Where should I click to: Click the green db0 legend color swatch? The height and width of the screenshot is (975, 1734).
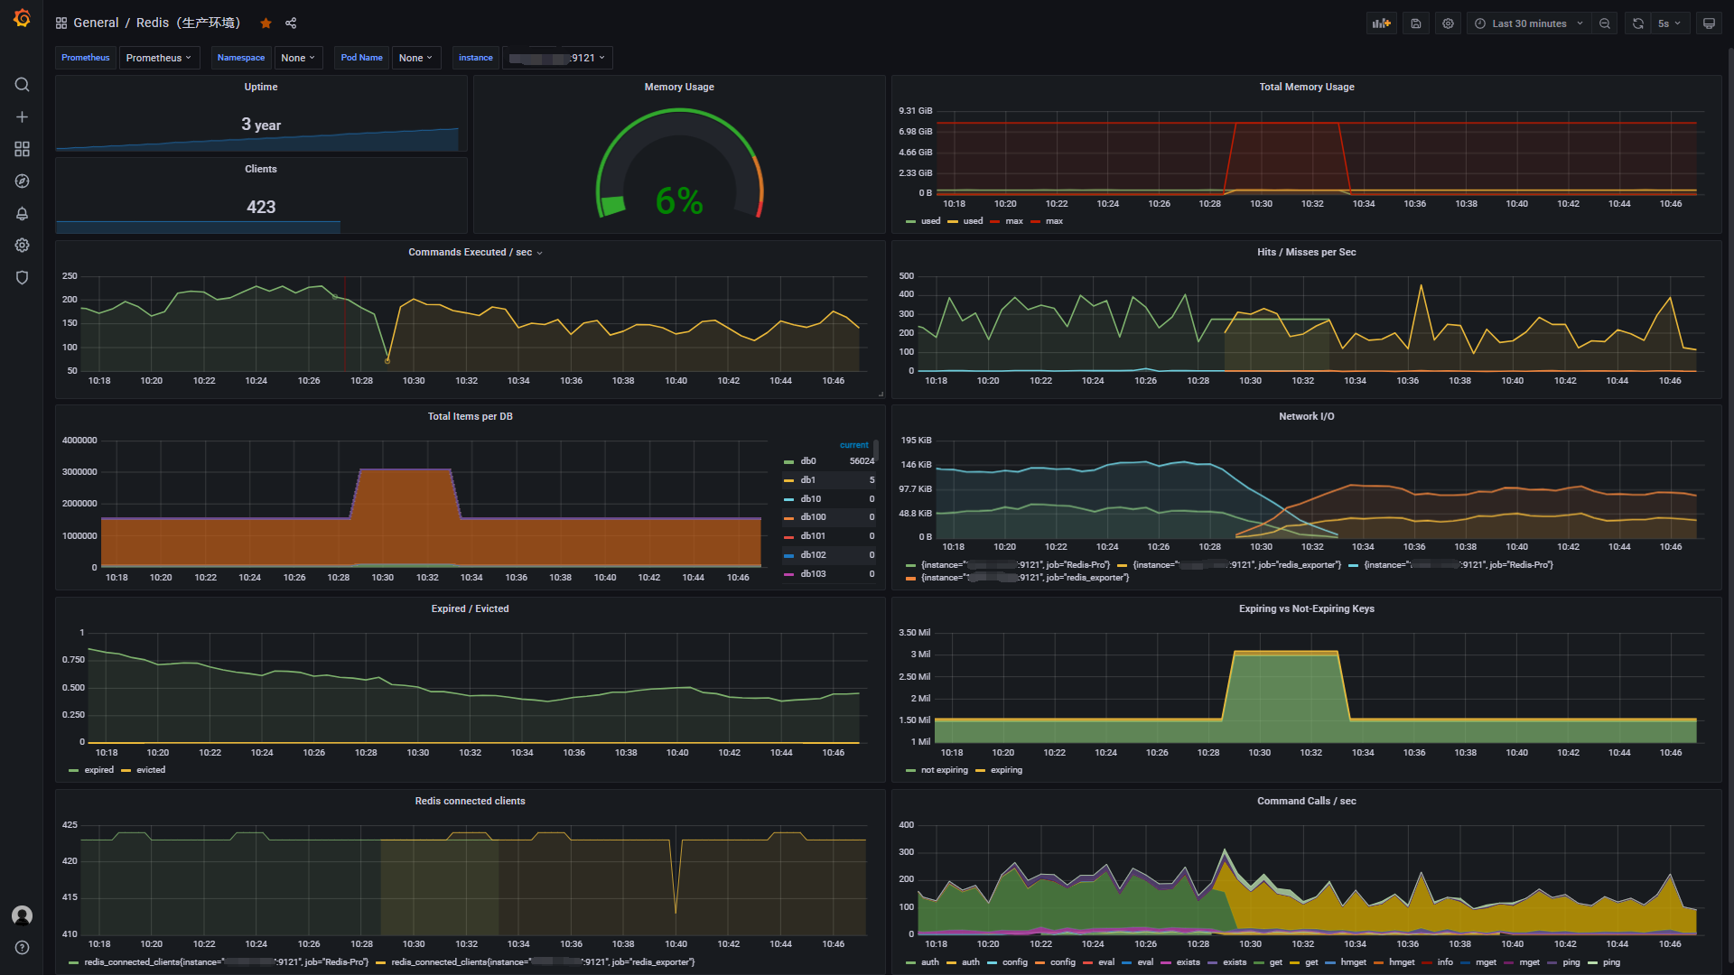tap(788, 462)
